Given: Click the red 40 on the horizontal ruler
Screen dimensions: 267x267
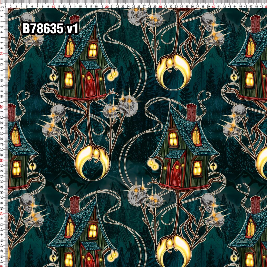Looking at the screenshot, I should pos(214,7).
